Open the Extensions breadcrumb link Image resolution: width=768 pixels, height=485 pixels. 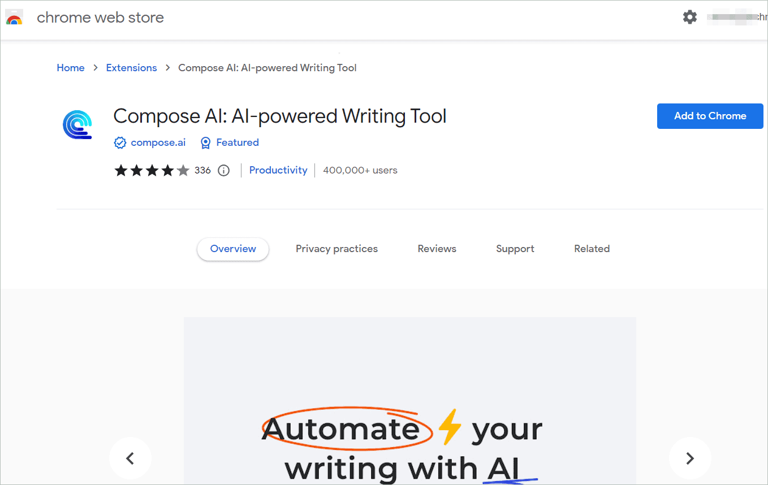click(131, 68)
